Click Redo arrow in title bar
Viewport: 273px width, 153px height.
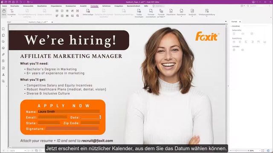point(24,2)
